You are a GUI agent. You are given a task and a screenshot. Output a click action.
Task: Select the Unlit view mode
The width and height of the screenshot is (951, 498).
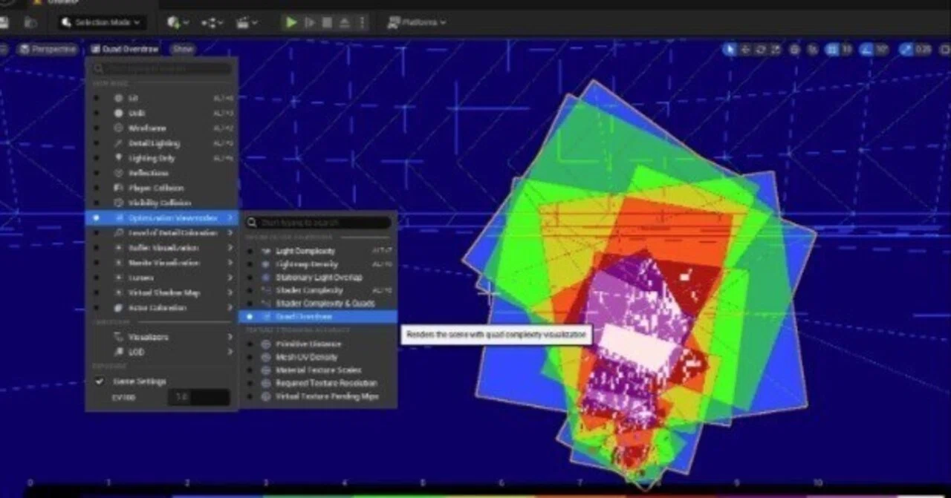point(161,113)
